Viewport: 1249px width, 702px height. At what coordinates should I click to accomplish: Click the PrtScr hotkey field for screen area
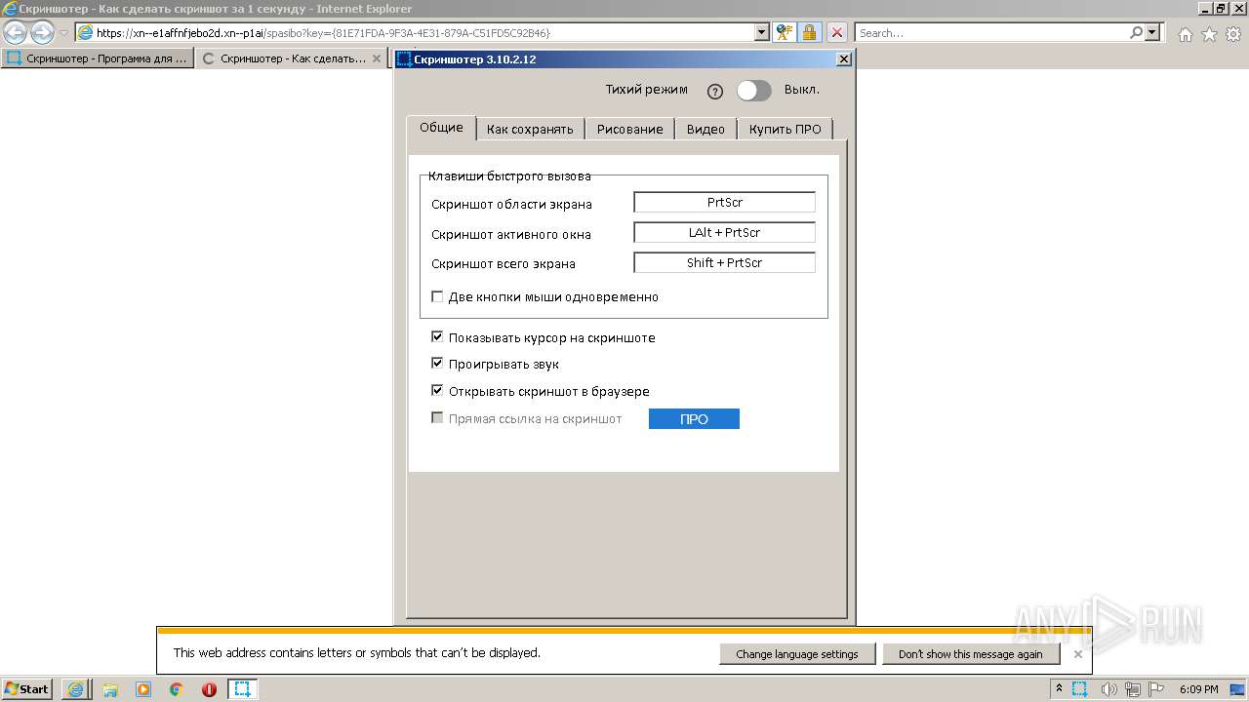724,202
